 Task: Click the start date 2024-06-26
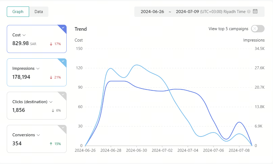point(152,12)
